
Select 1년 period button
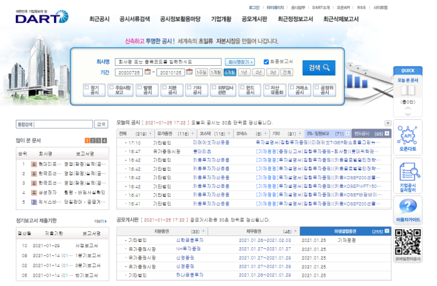244,72
